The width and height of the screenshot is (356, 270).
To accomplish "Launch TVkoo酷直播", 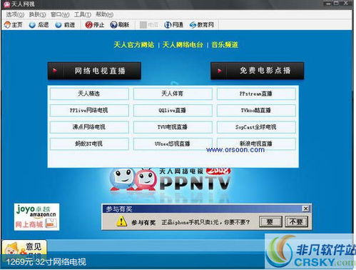I will tap(256, 110).
